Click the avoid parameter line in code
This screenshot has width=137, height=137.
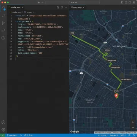36,47
